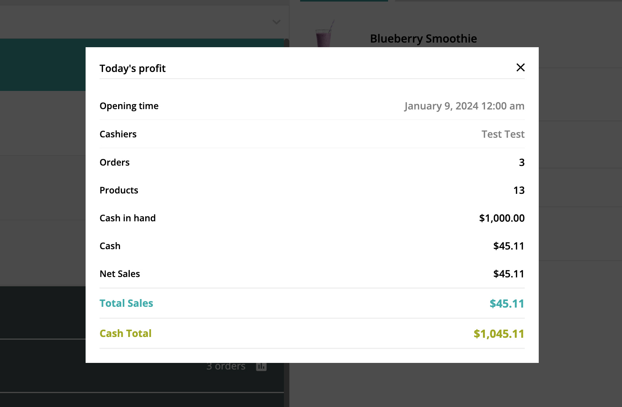Click the 3 orders summary text
Viewport: 622px width, 407px height.
(226, 366)
